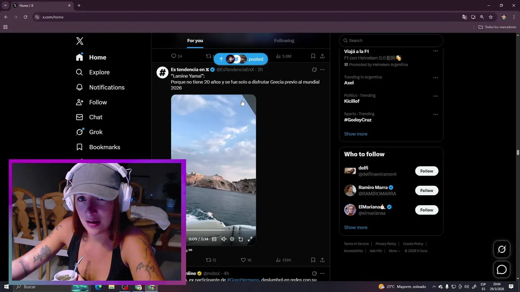Unmute the video sound
Screen dimensions: 520x292
[223, 239]
